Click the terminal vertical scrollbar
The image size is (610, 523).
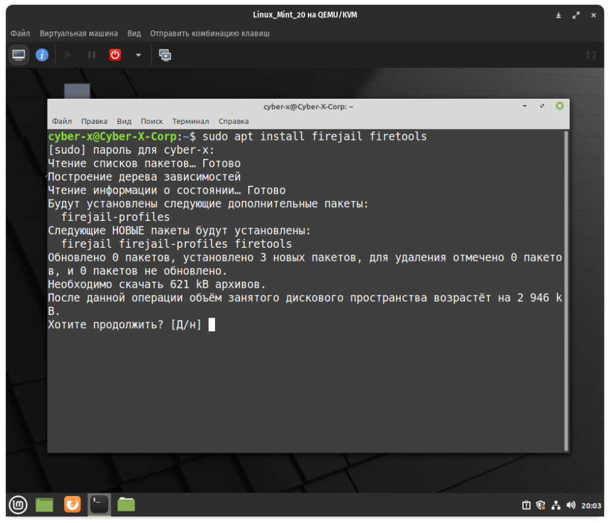[x=566, y=291]
